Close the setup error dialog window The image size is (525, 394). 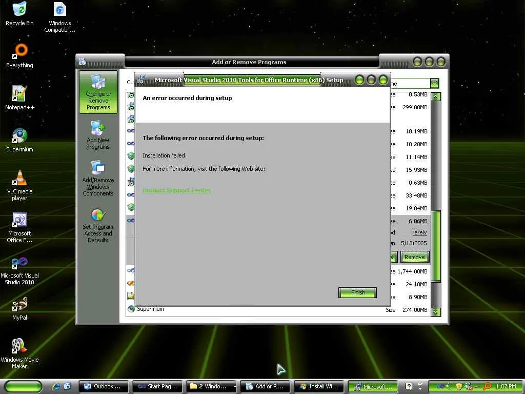pos(383,80)
